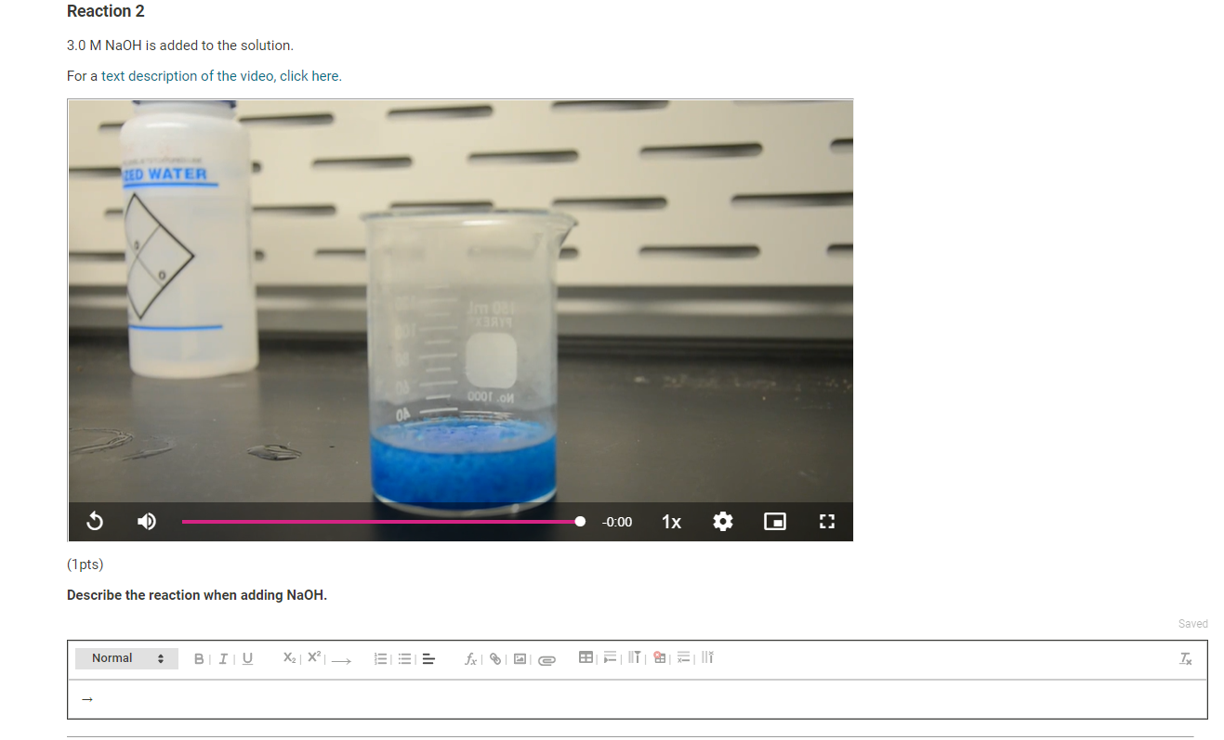Mute the video audio
Screen dimensions: 1224x740
point(146,521)
